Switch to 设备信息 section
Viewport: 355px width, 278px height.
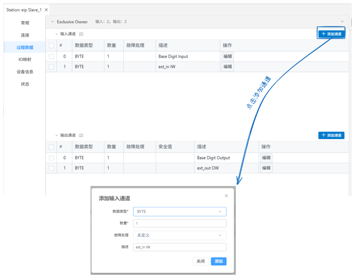tap(25, 72)
